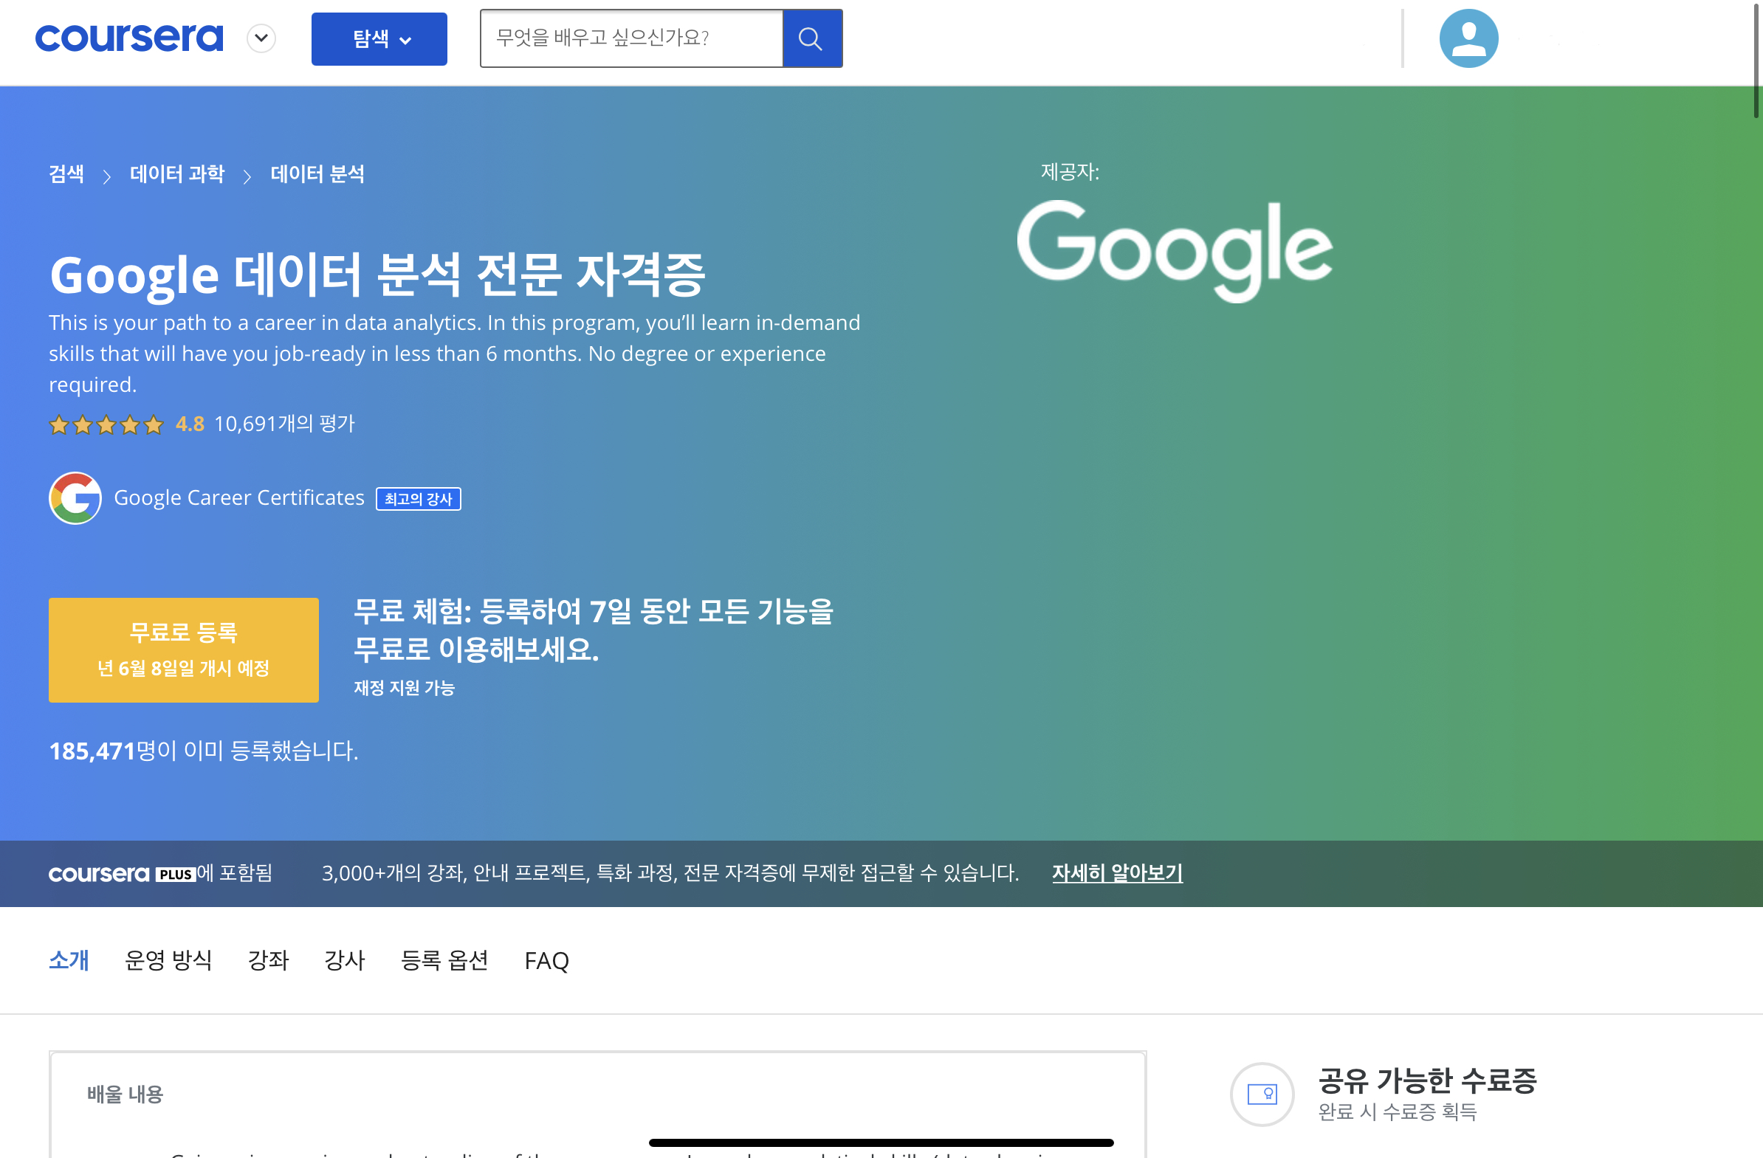
Task: Click the 제공자: label
Action: [1070, 172]
